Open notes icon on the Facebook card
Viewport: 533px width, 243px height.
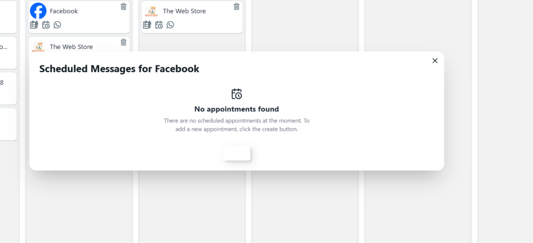click(x=34, y=25)
